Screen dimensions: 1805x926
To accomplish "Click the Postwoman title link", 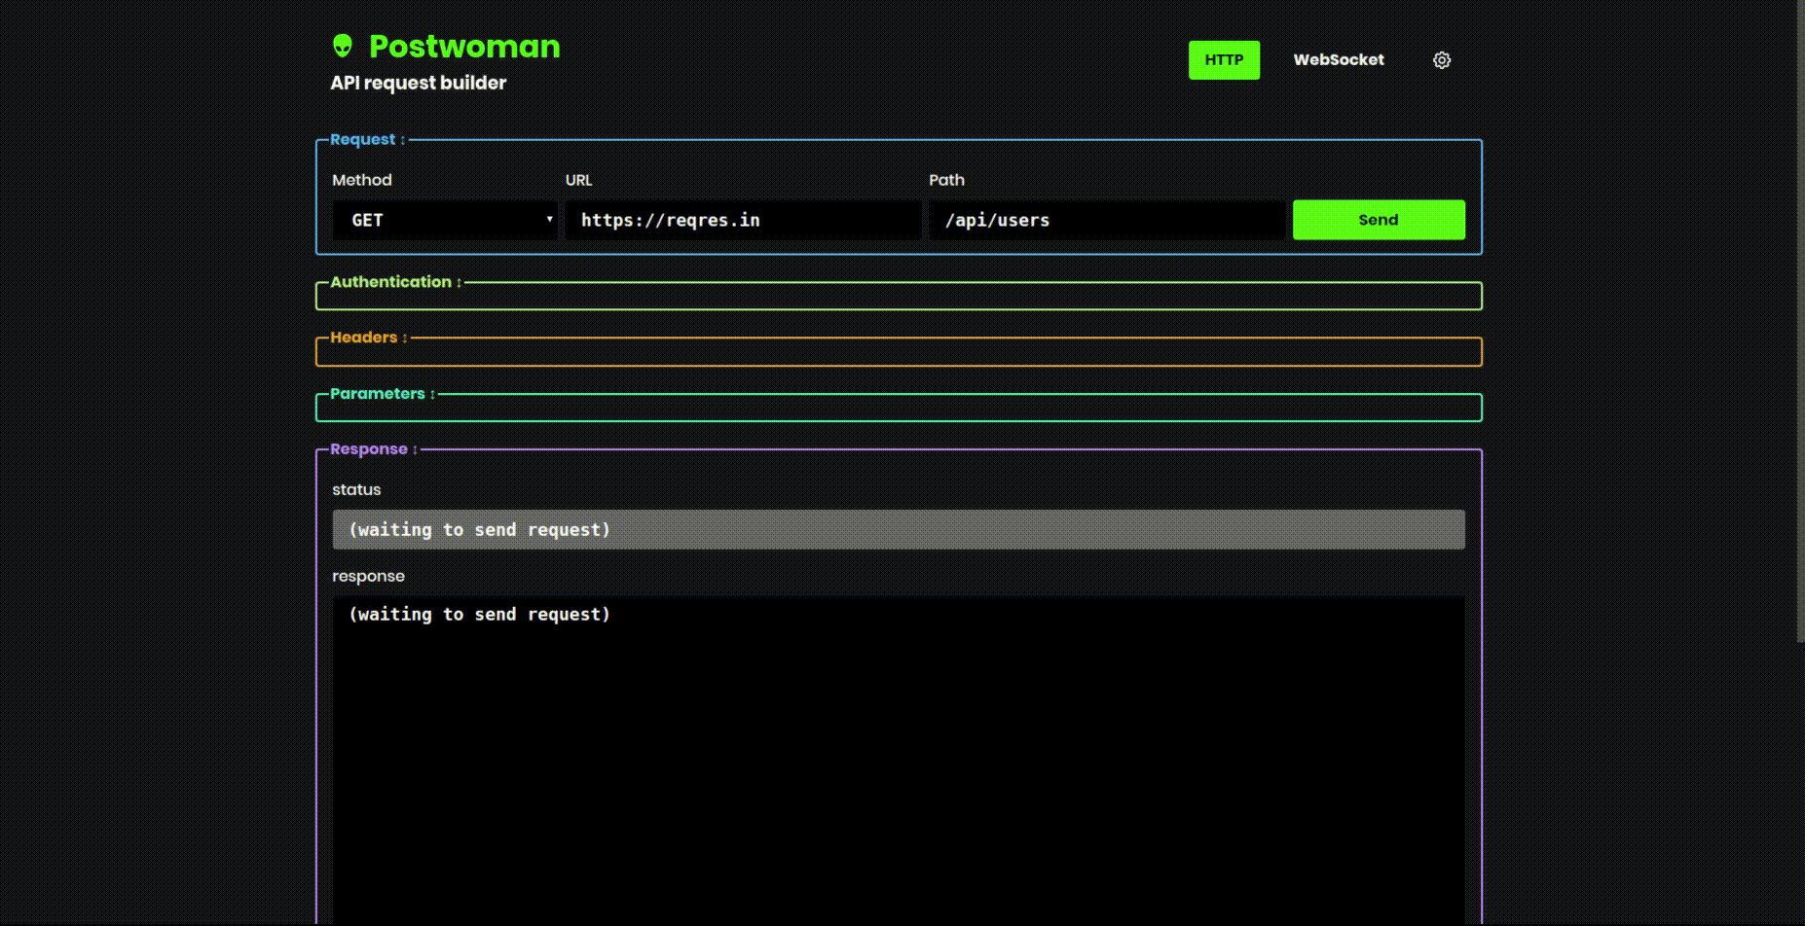I will pyautogui.click(x=464, y=46).
